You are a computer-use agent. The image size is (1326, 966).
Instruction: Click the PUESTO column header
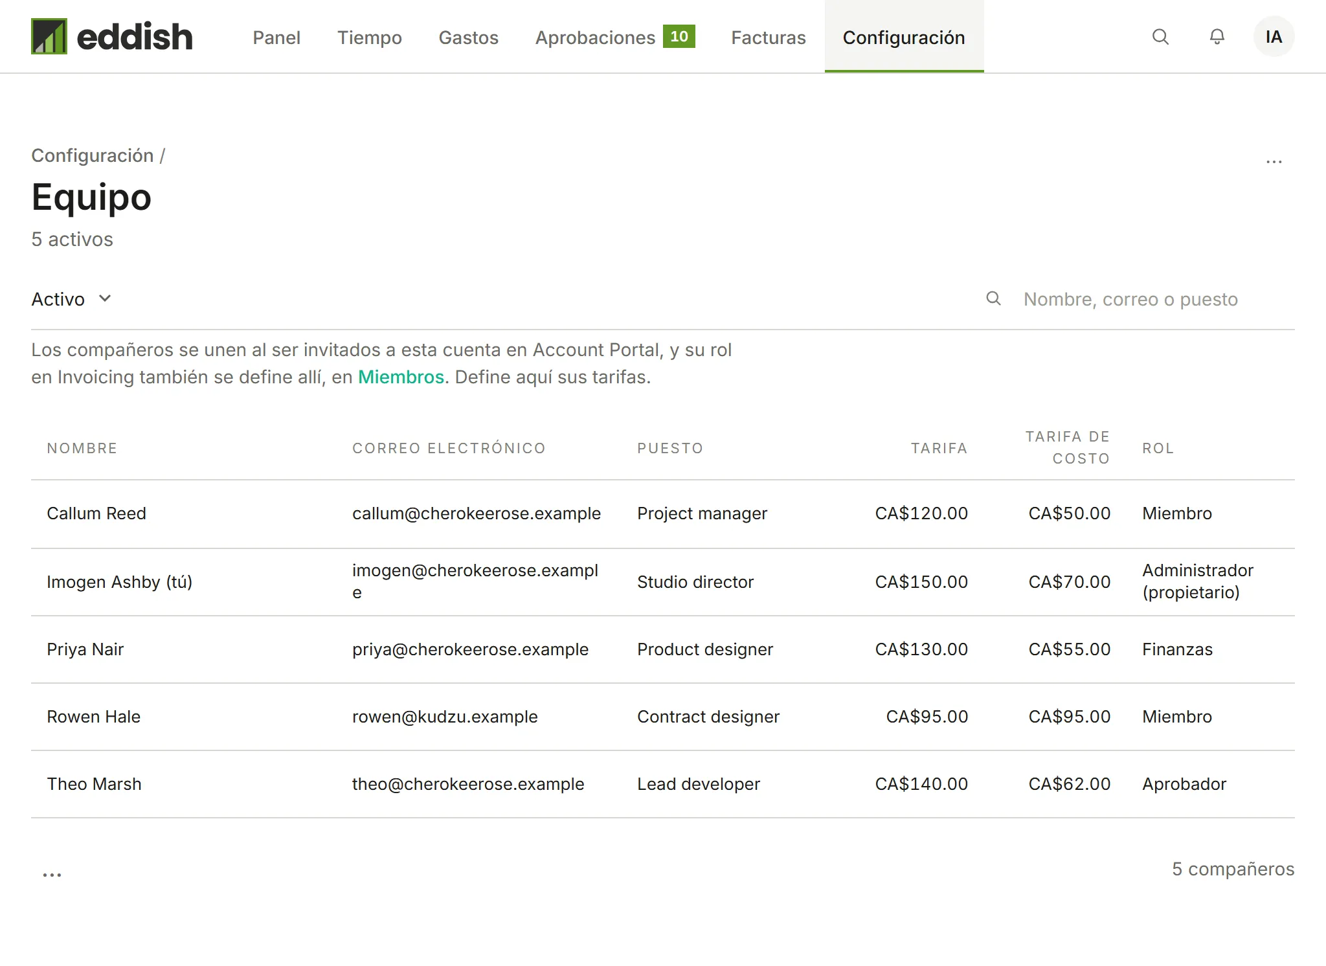[670, 448]
